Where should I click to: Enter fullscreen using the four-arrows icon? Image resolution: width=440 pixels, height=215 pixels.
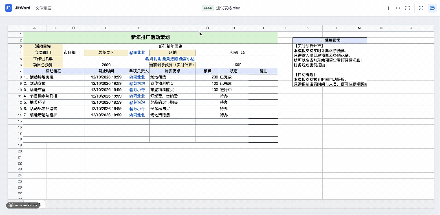tap(421, 8)
